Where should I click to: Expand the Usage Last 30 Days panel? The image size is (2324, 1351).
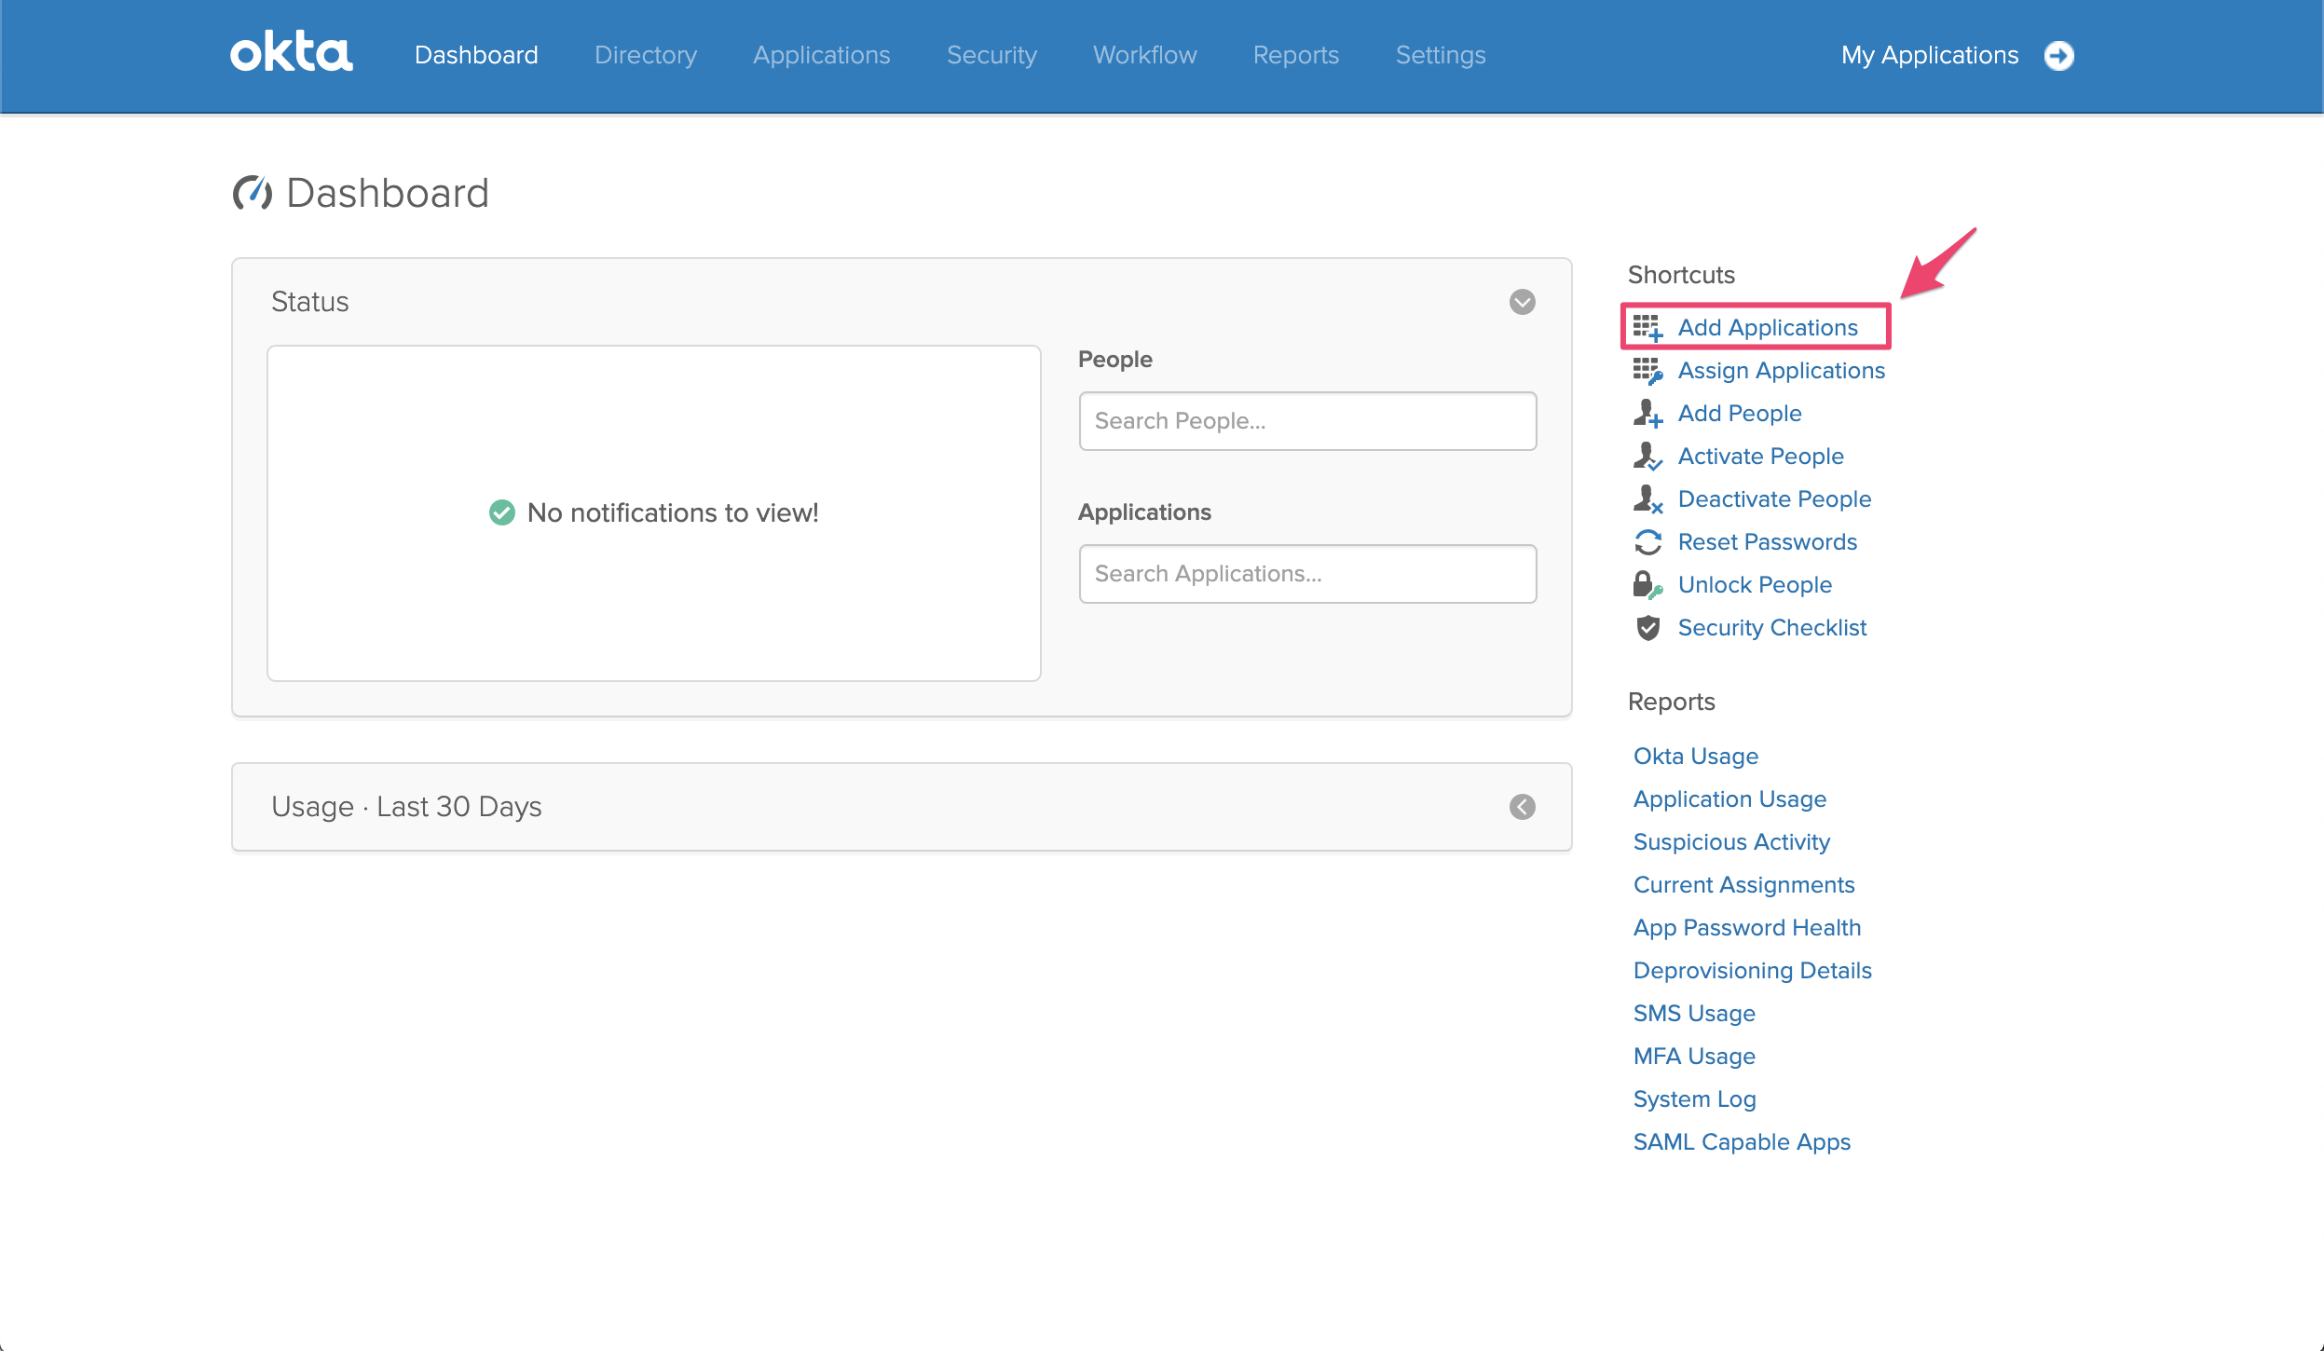(1523, 807)
